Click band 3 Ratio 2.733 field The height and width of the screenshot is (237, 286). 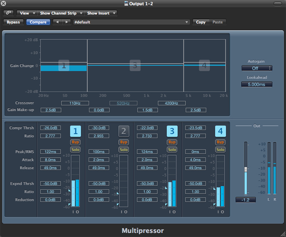tap(147, 136)
